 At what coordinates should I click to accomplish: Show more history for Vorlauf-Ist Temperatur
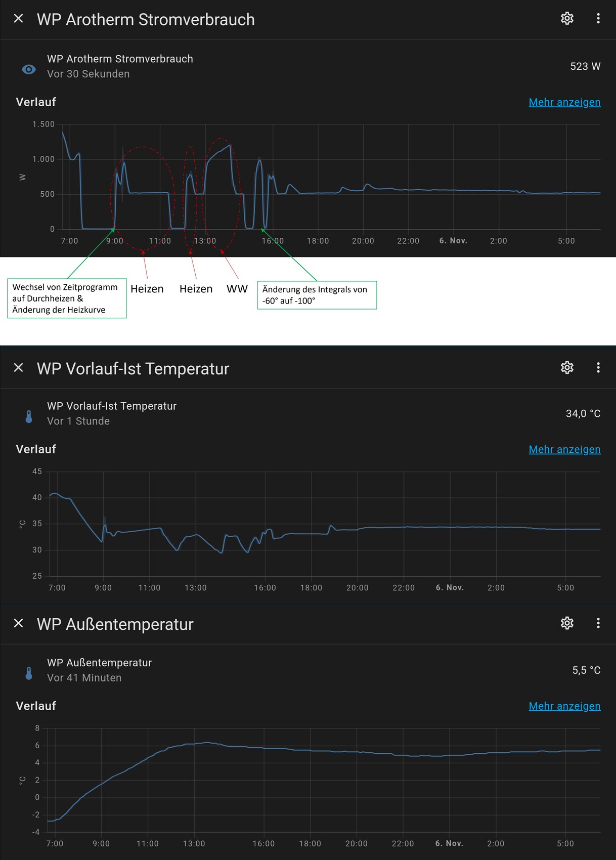click(x=564, y=449)
